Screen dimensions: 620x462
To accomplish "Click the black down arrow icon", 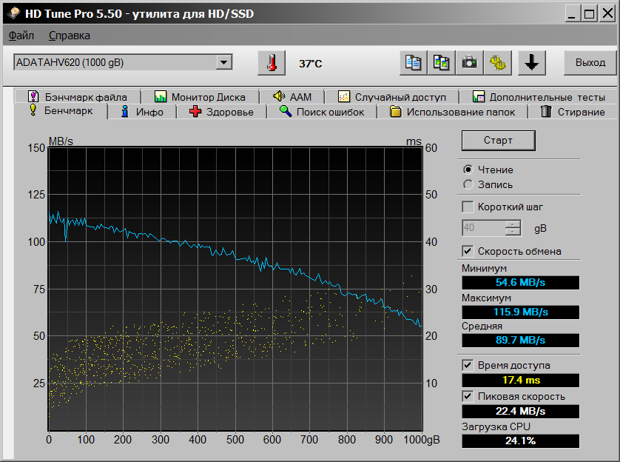I will point(531,63).
